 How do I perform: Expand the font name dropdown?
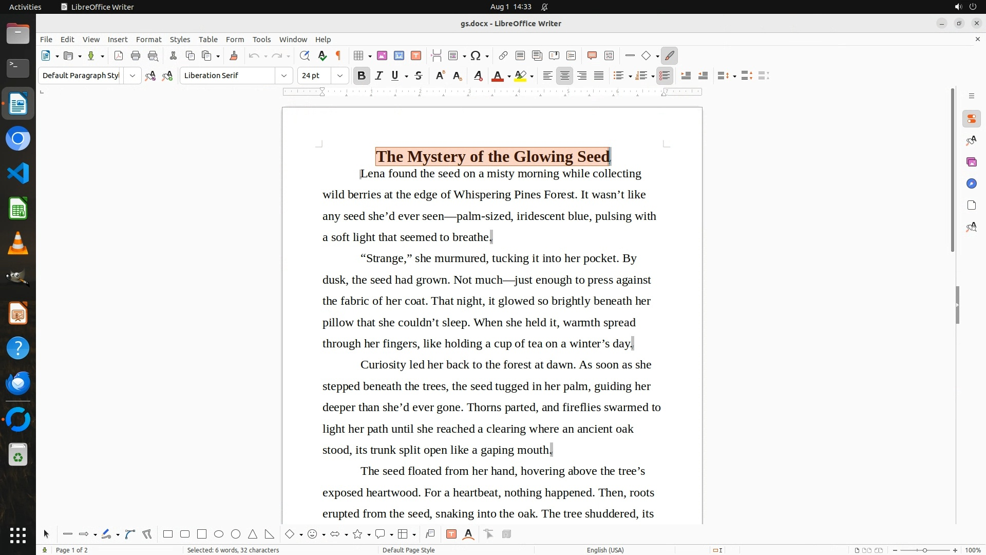pyautogui.click(x=283, y=76)
